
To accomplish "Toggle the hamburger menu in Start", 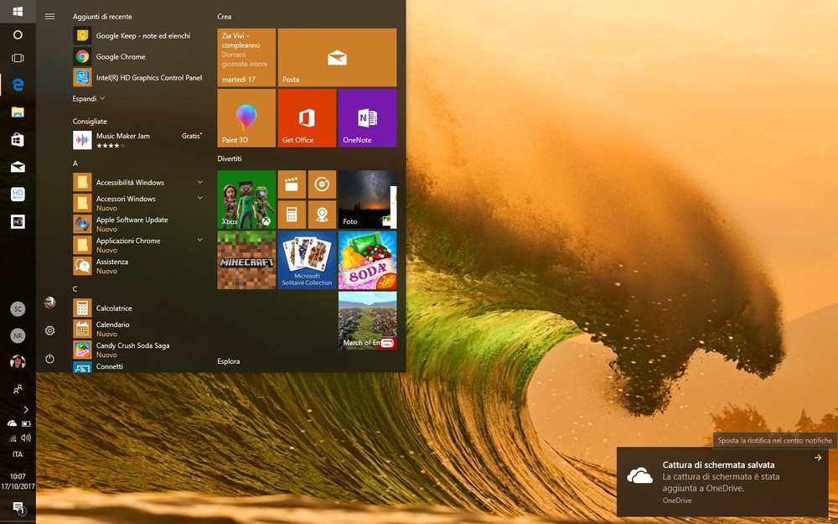I will coord(50,17).
